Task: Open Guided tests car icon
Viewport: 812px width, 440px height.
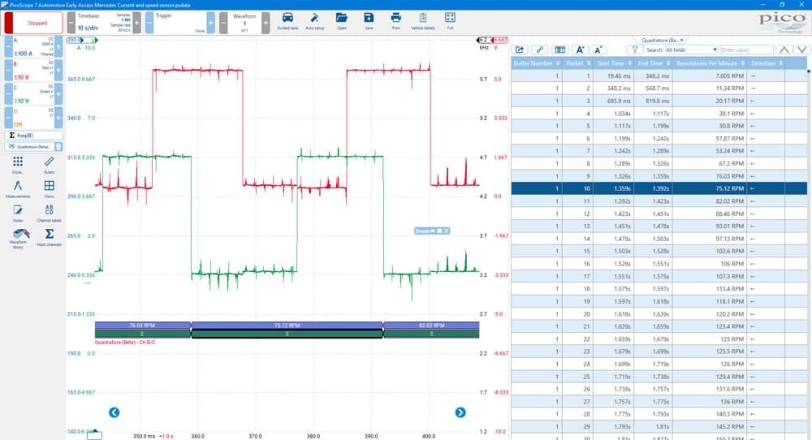Action: coord(287,21)
